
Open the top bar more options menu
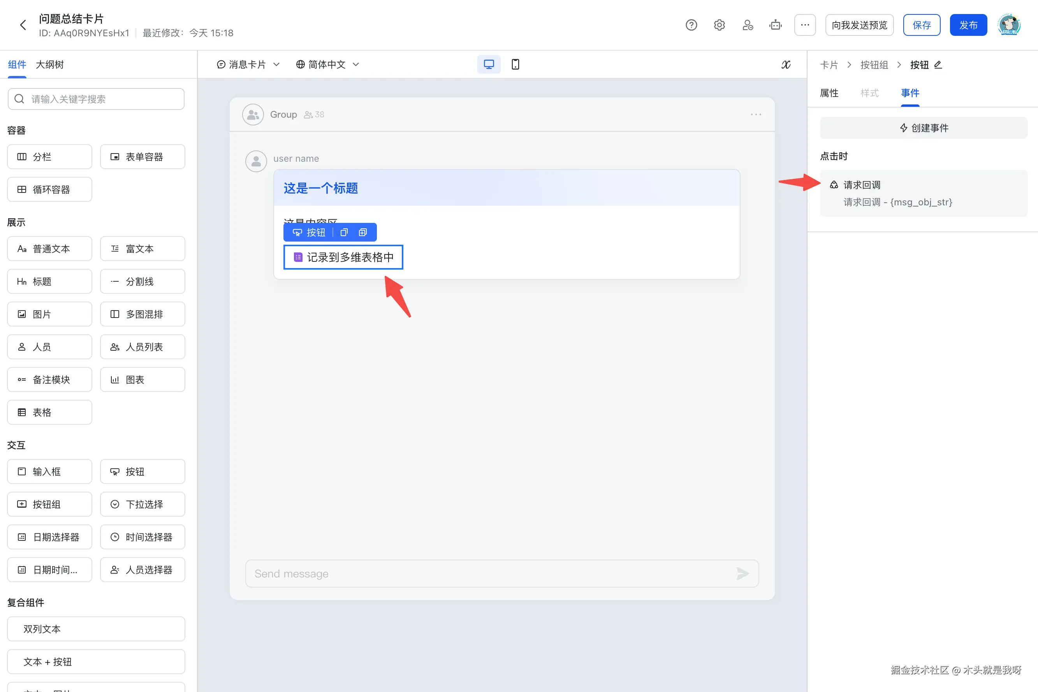click(x=805, y=25)
